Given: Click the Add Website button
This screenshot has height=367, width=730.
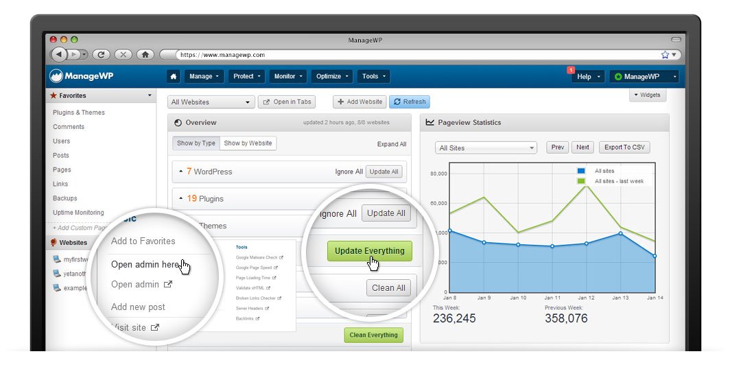Looking at the screenshot, I should (x=360, y=102).
